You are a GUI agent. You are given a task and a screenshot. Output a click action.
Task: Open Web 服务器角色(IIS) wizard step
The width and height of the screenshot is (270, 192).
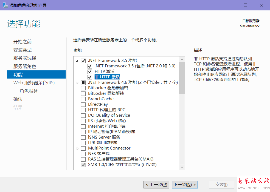(x=34, y=83)
